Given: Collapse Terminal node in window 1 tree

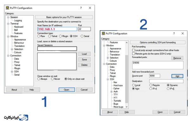Looking at the screenshot, I should click(8, 24).
